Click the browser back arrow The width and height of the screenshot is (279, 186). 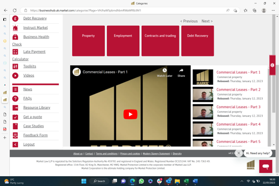[6, 10]
